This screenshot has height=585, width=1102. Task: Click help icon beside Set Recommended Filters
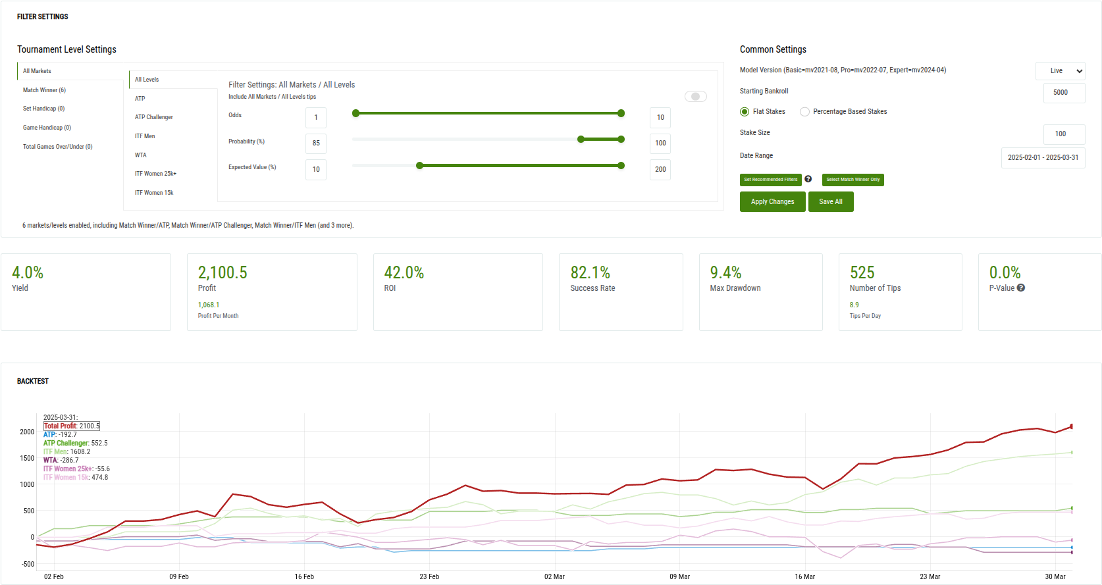click(x=808, y=179)
